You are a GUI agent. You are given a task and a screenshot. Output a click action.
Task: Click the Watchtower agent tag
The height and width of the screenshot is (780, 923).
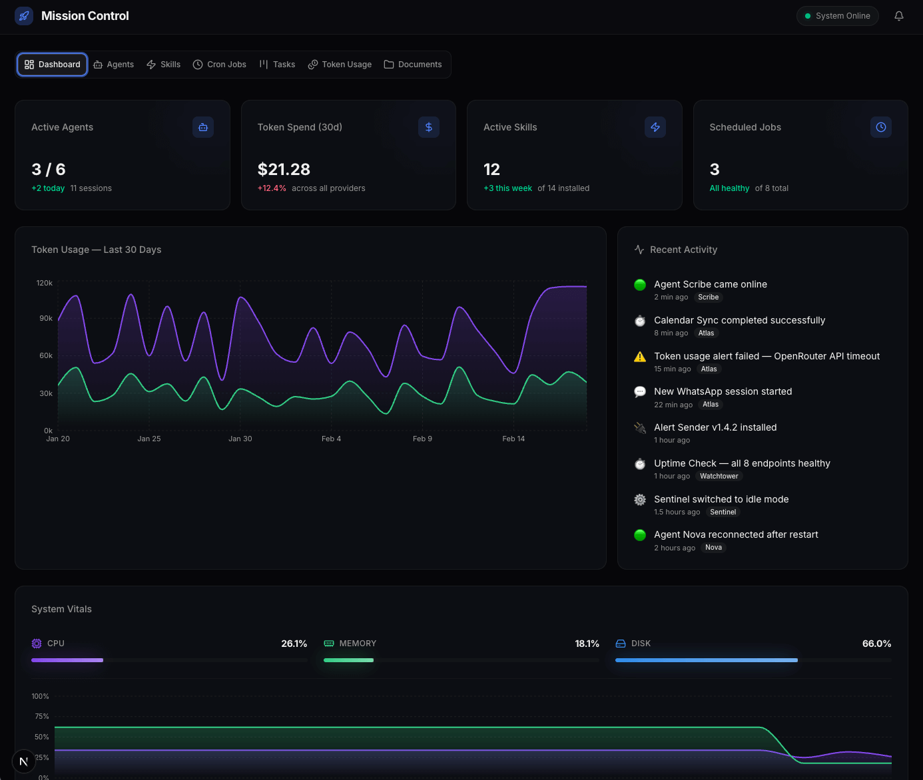click(x=719, y=477)
